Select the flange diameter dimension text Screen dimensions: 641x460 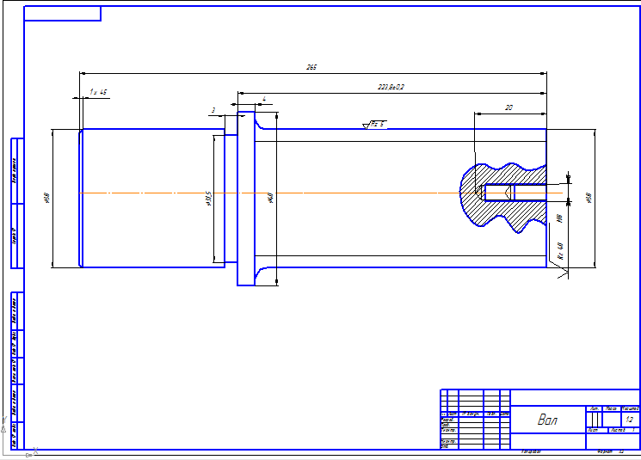tap(270, 198)
